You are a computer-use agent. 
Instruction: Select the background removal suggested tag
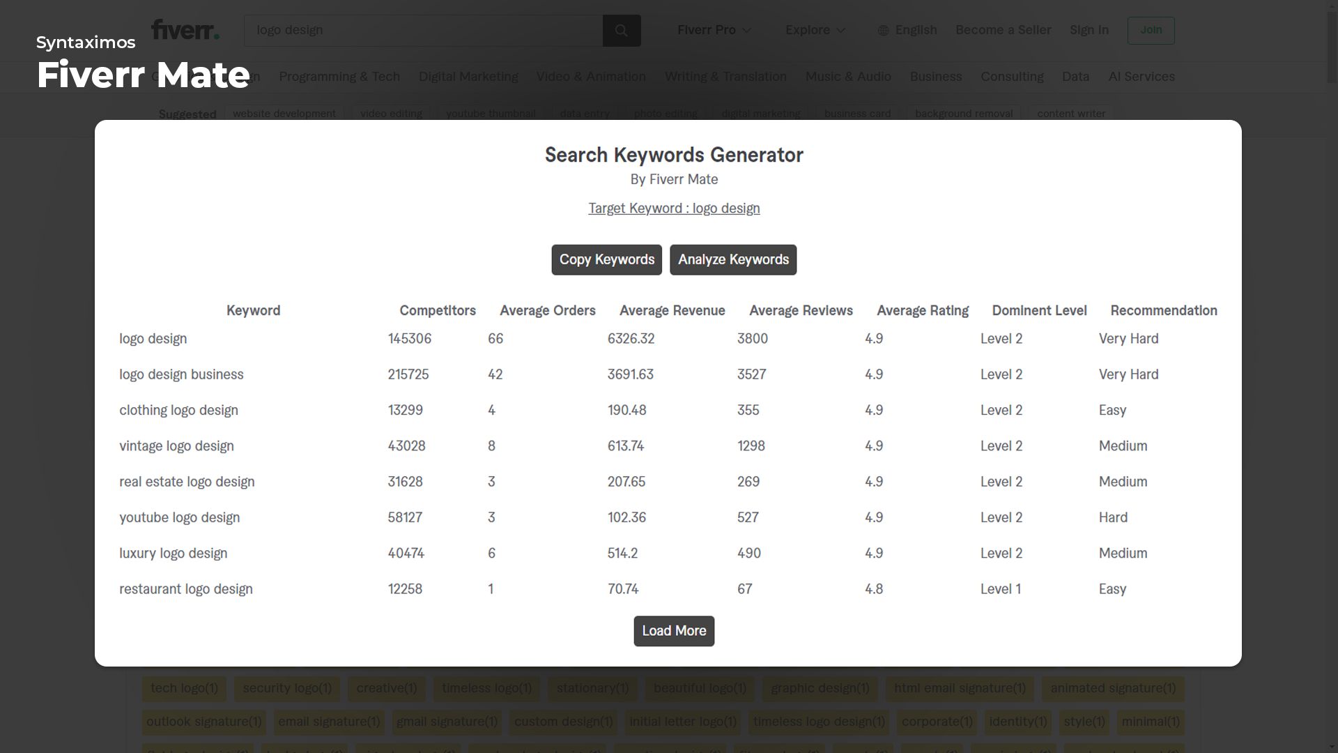click(x=963, y=114)
